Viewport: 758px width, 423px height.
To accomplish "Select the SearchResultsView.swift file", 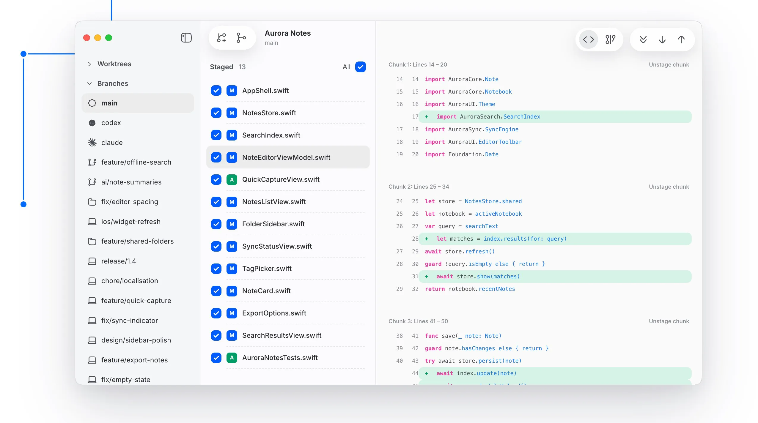I will coord(288,335).
